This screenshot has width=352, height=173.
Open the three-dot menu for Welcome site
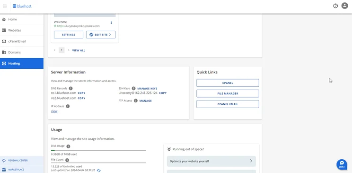pos(111,22)
